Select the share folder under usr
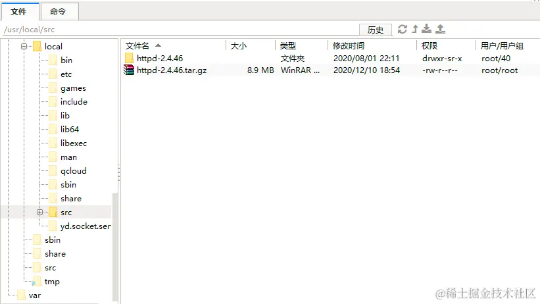The height and width of the screenshot is (304, 540). 55,254
